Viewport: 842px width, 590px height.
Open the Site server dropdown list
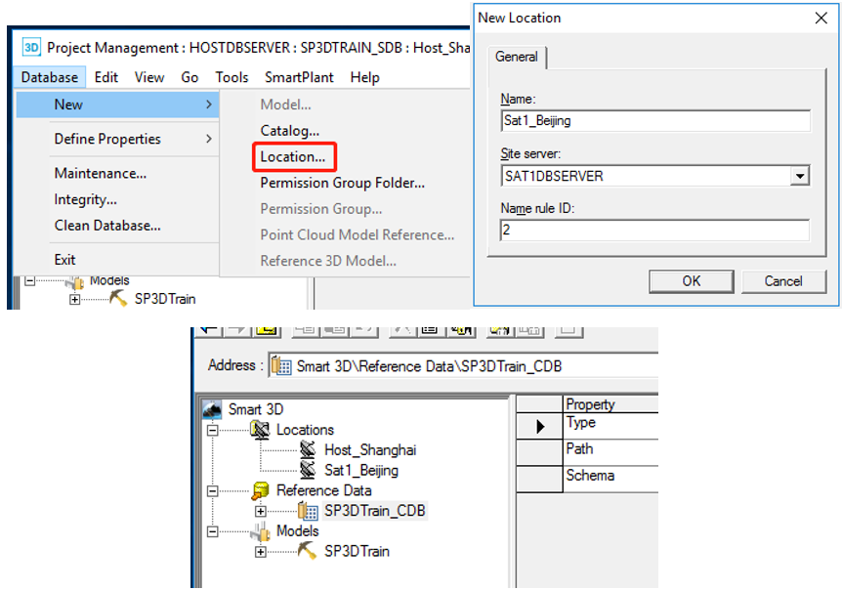point(800,176)
